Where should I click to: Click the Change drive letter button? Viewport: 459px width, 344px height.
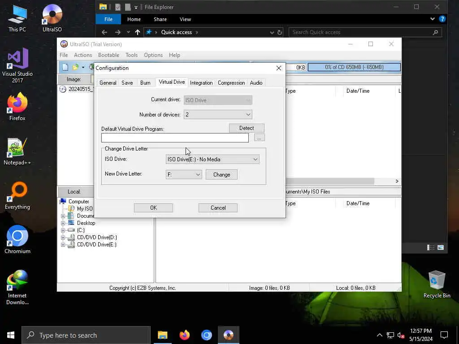[221, 175]
